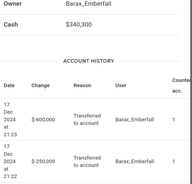Open counter account 1 in first row
This screenshot has height=184, width=192.
tap(174, 120)
